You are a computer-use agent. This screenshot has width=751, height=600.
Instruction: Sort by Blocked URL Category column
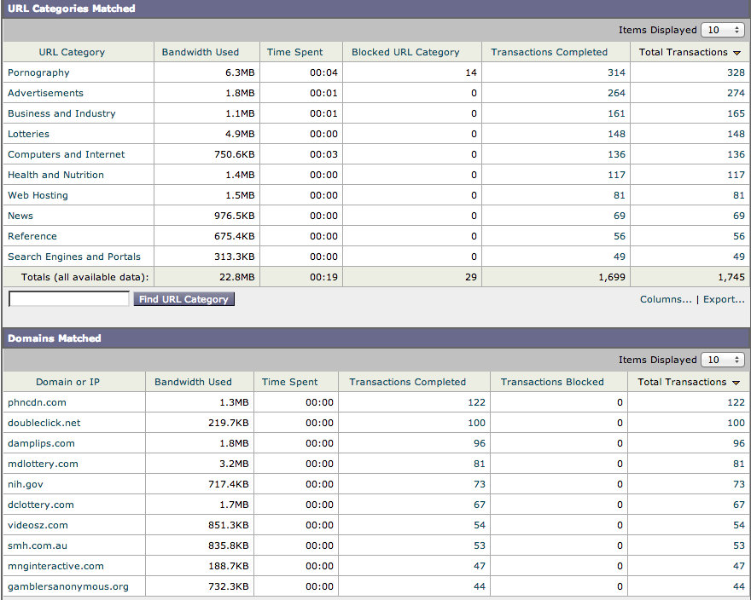coord(405,52)
